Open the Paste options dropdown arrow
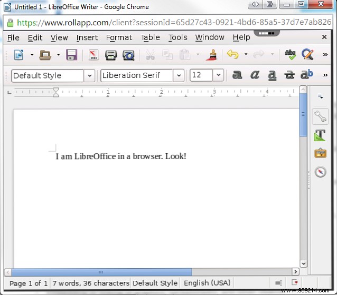The image size is (337, 295). (198, 54)
